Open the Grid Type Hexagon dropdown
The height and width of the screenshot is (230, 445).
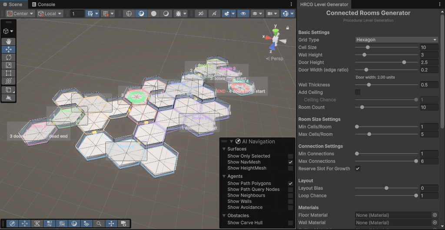[397, 39]
